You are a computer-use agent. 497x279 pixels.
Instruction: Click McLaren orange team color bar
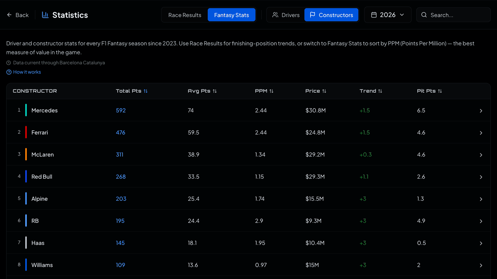26,154
